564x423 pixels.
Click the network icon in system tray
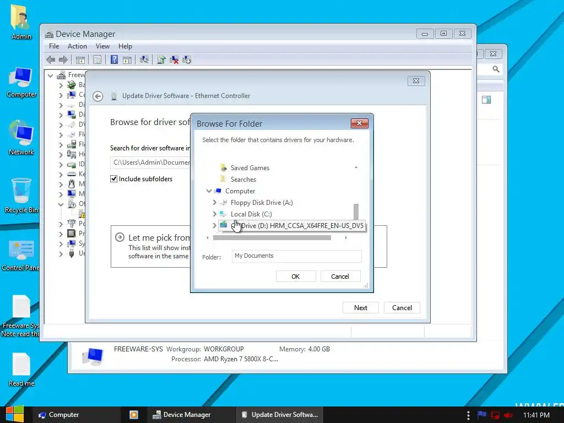point(495,415)
